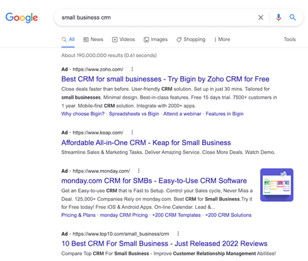Open the Spreadsheets vs Bigin sitelink
Viewport: 308px width, 261px height.
coord(134,114)
